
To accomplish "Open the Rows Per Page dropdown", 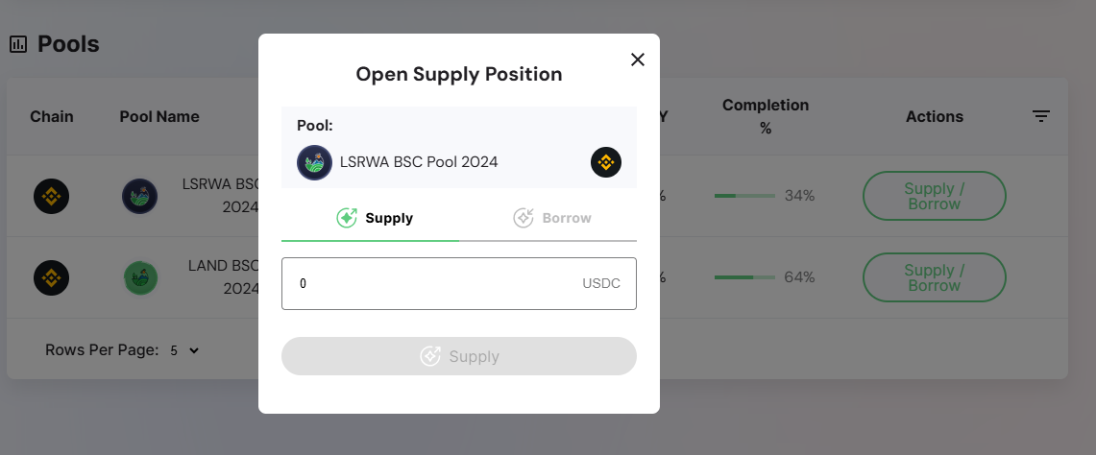I will (184, 350).
